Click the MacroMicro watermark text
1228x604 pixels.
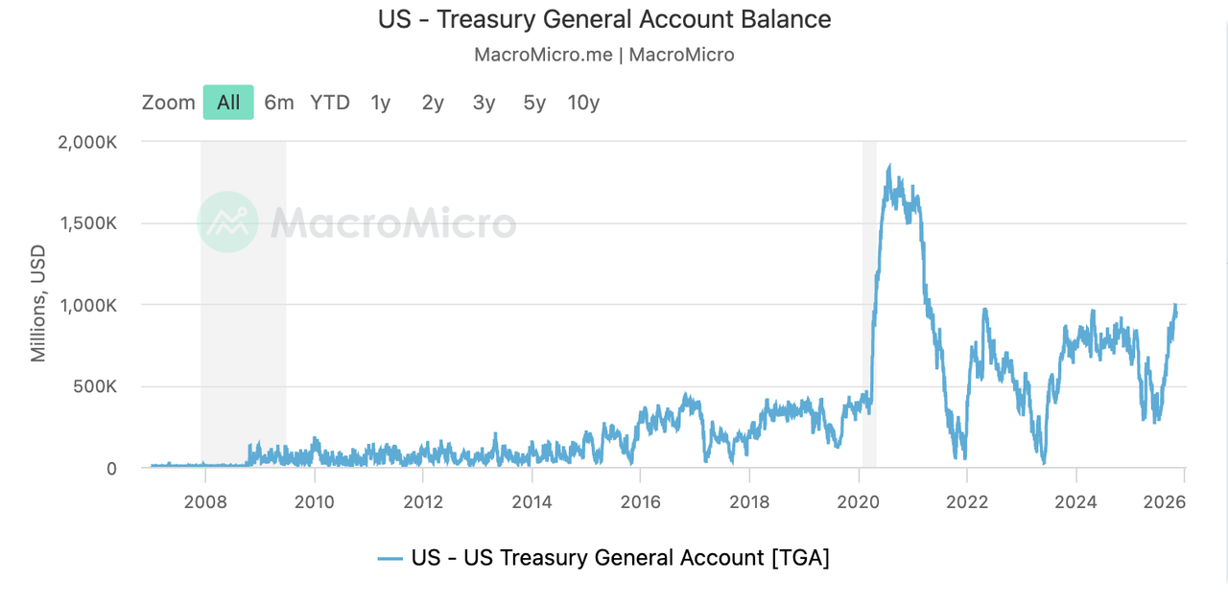coord(393,223)
